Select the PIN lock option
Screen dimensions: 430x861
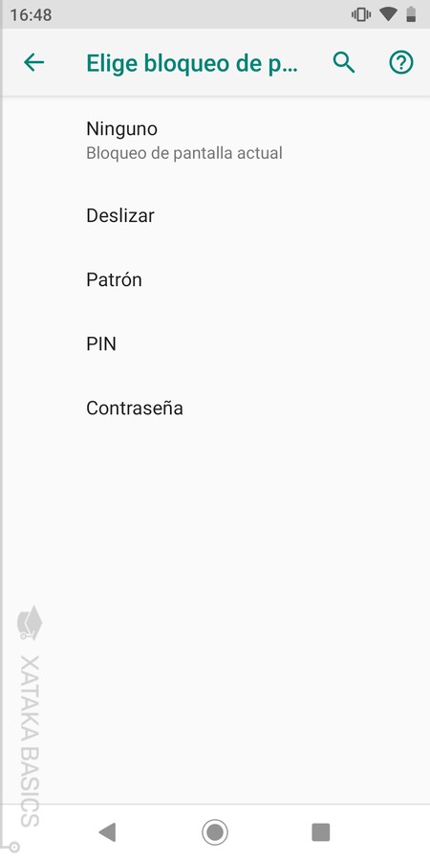pos(215,343)
